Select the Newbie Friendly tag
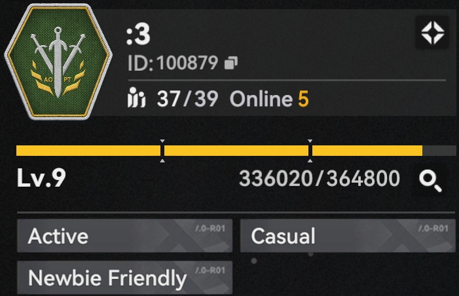Viewport: 459px width, 296px height. (124, 278)
